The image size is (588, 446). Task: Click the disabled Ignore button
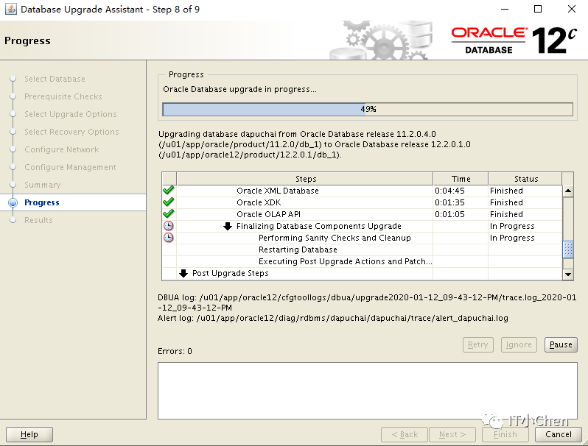tap(519, 344)
